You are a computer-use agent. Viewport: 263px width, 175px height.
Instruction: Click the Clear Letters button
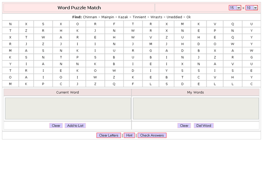click(x=109, y=136)
